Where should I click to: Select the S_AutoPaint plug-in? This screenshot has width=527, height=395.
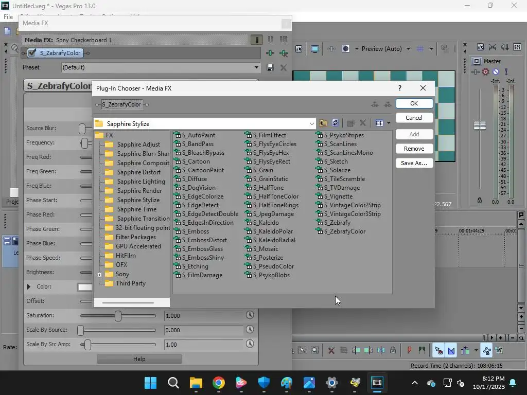pyautogui.click(x=198, y=135)
